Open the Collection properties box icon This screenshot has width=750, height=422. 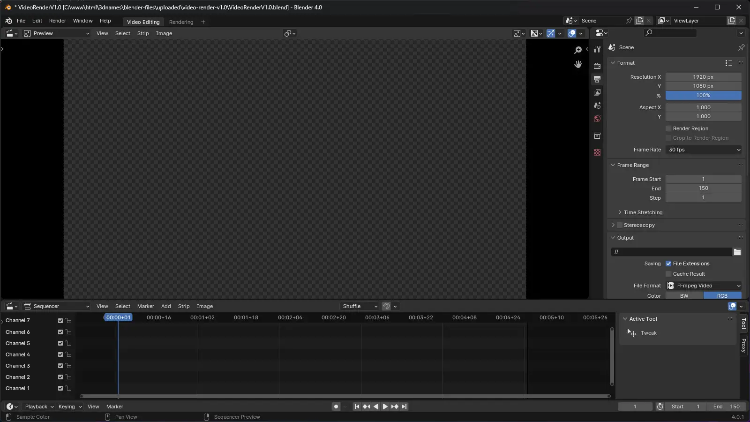(597, 136)
